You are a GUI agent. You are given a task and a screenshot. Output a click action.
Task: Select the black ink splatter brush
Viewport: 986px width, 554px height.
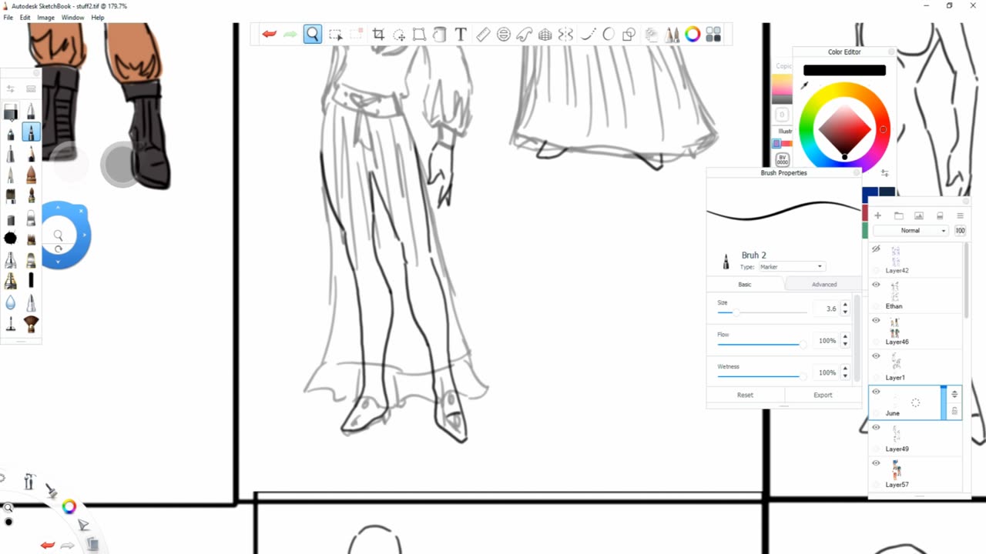[11, 239]
